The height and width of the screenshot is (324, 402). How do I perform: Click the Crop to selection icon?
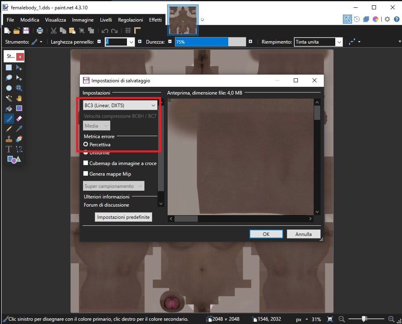[82, 31]
